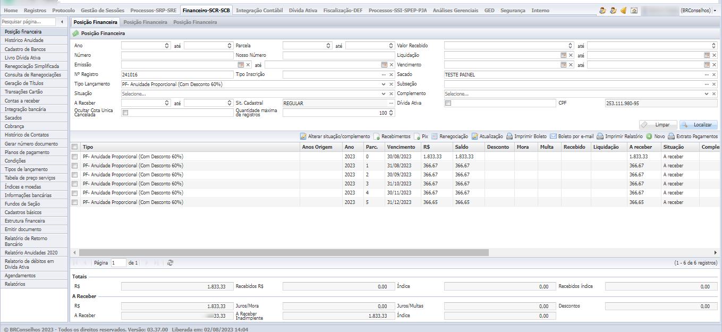Click spinner on first Valor Recebido field
Viewport: 722px width, 332px height.
(571, 46)
